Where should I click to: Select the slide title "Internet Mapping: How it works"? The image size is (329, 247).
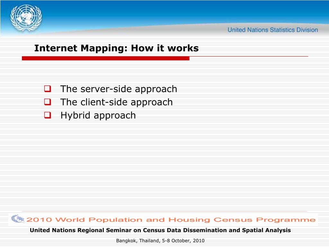116,48
